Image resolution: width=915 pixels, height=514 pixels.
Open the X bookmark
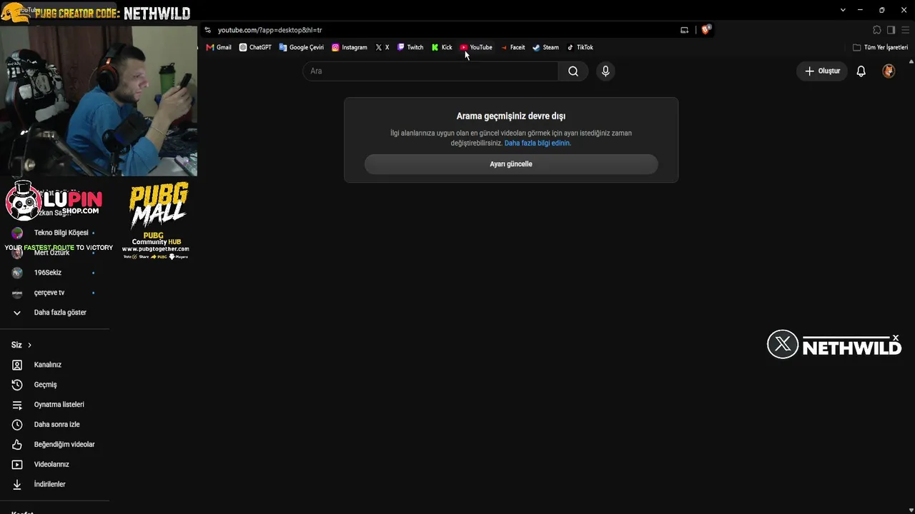[x=382, y=48]
